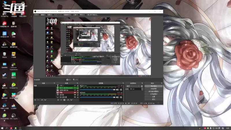This screenshot has height=130, width=231.
Task: Open the red app icon on the taskbar
Action: pos(11,128)
